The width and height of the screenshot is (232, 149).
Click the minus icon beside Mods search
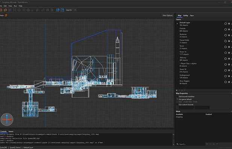coord(210,144)
